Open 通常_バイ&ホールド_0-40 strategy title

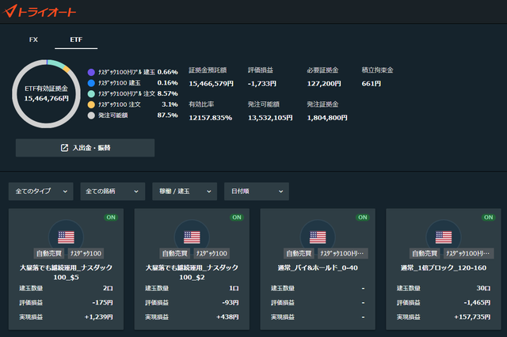[x=318, y=267]
